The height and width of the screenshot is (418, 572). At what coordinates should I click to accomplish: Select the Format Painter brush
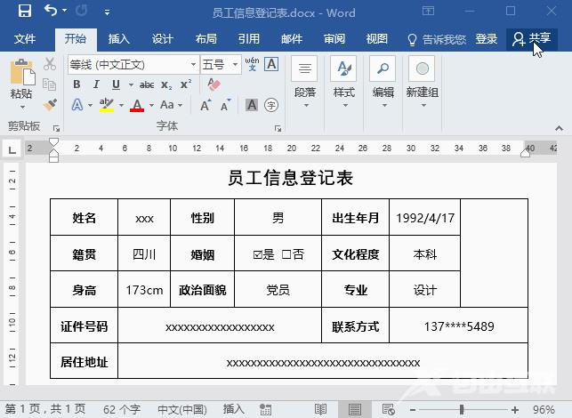(50, 104)
